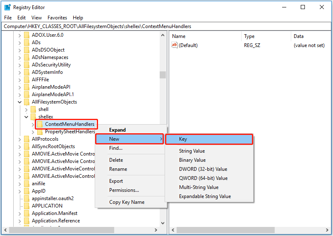The image size is (333, 236).
Task: Click the ADSystemInfo folder icon
Action: coord(27,72)
